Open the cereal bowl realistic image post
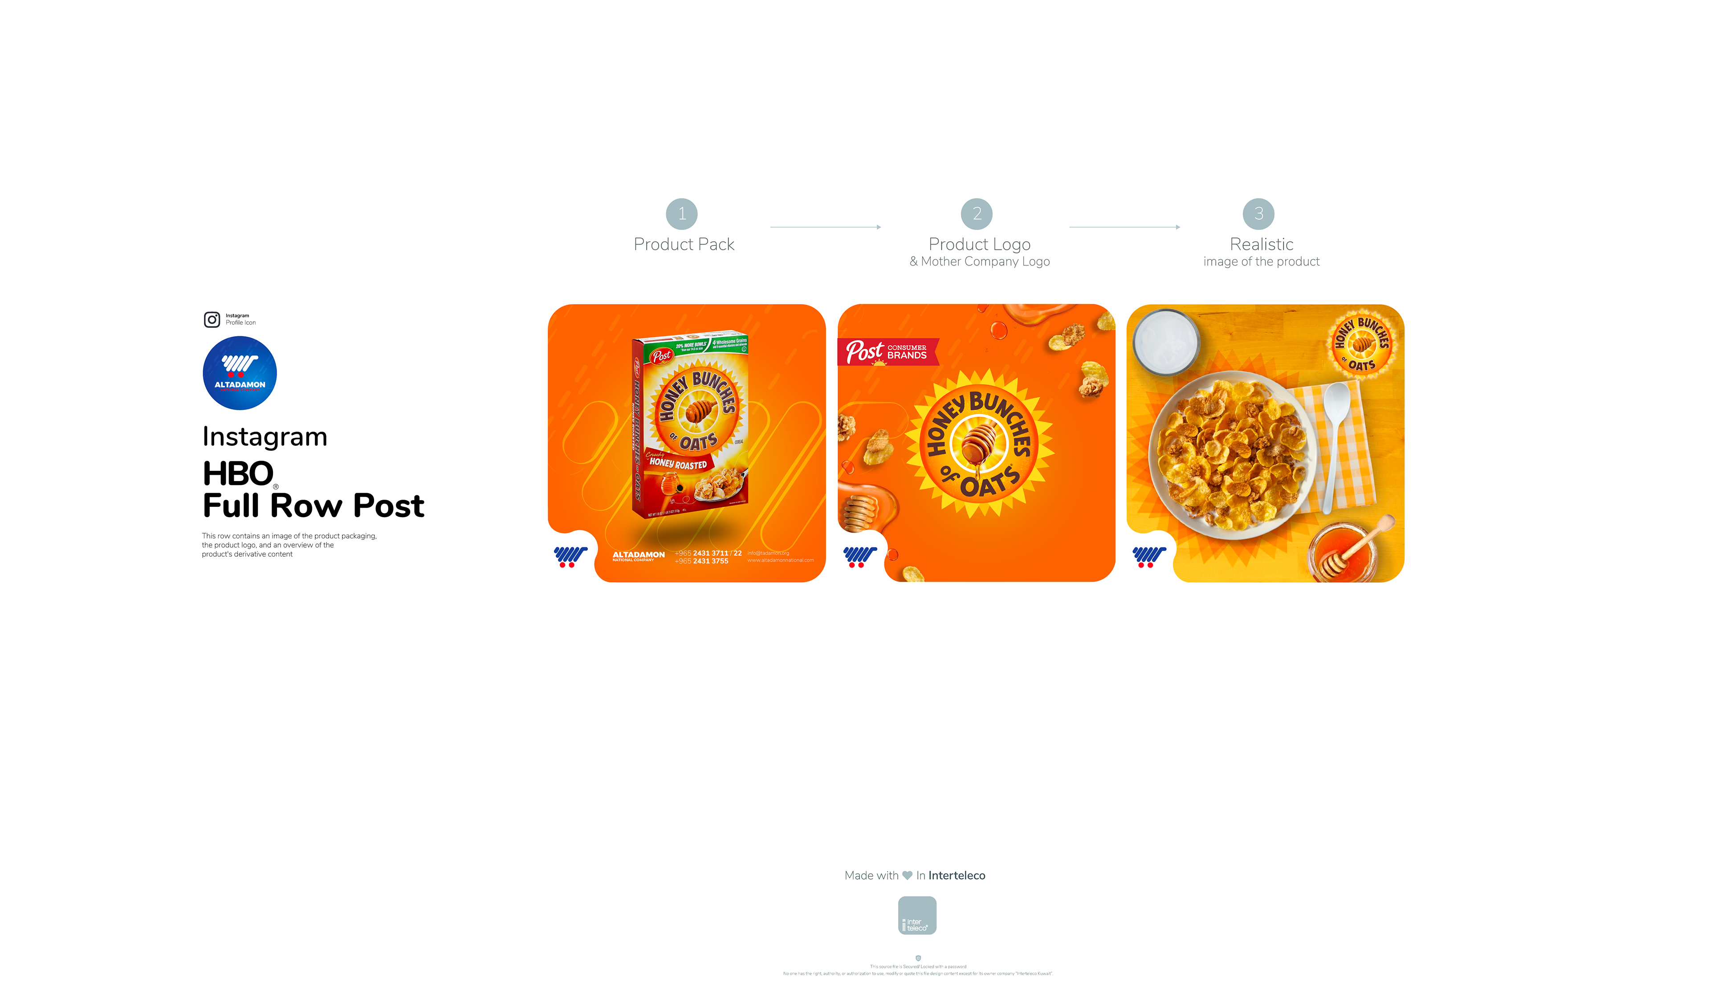Viewport: 1710px width, 1003px height. coord(1266,443)
